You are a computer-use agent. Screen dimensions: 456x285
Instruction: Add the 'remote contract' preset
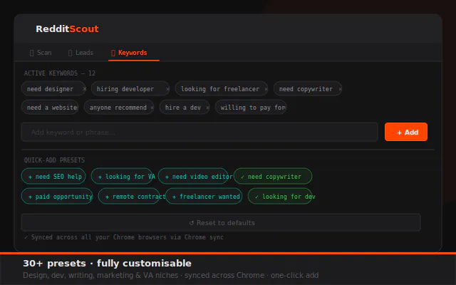click(x=129, y=197)
